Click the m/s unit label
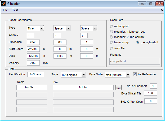Screen dimensions: 165x121 [45, 63]
